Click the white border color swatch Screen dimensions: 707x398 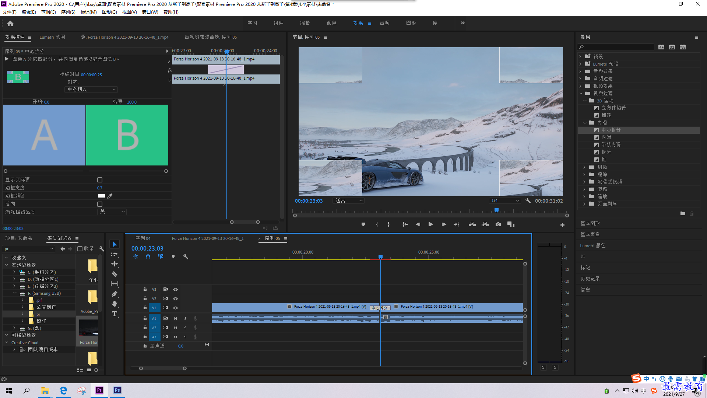[x=102, y=196]
